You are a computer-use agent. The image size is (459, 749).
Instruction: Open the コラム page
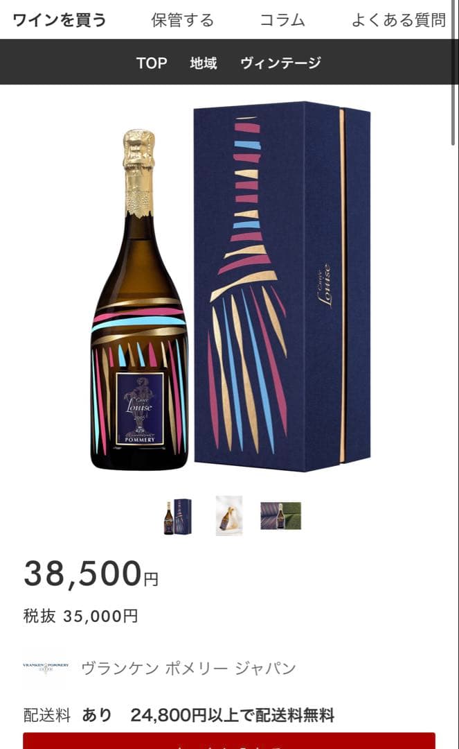(282, 20)
